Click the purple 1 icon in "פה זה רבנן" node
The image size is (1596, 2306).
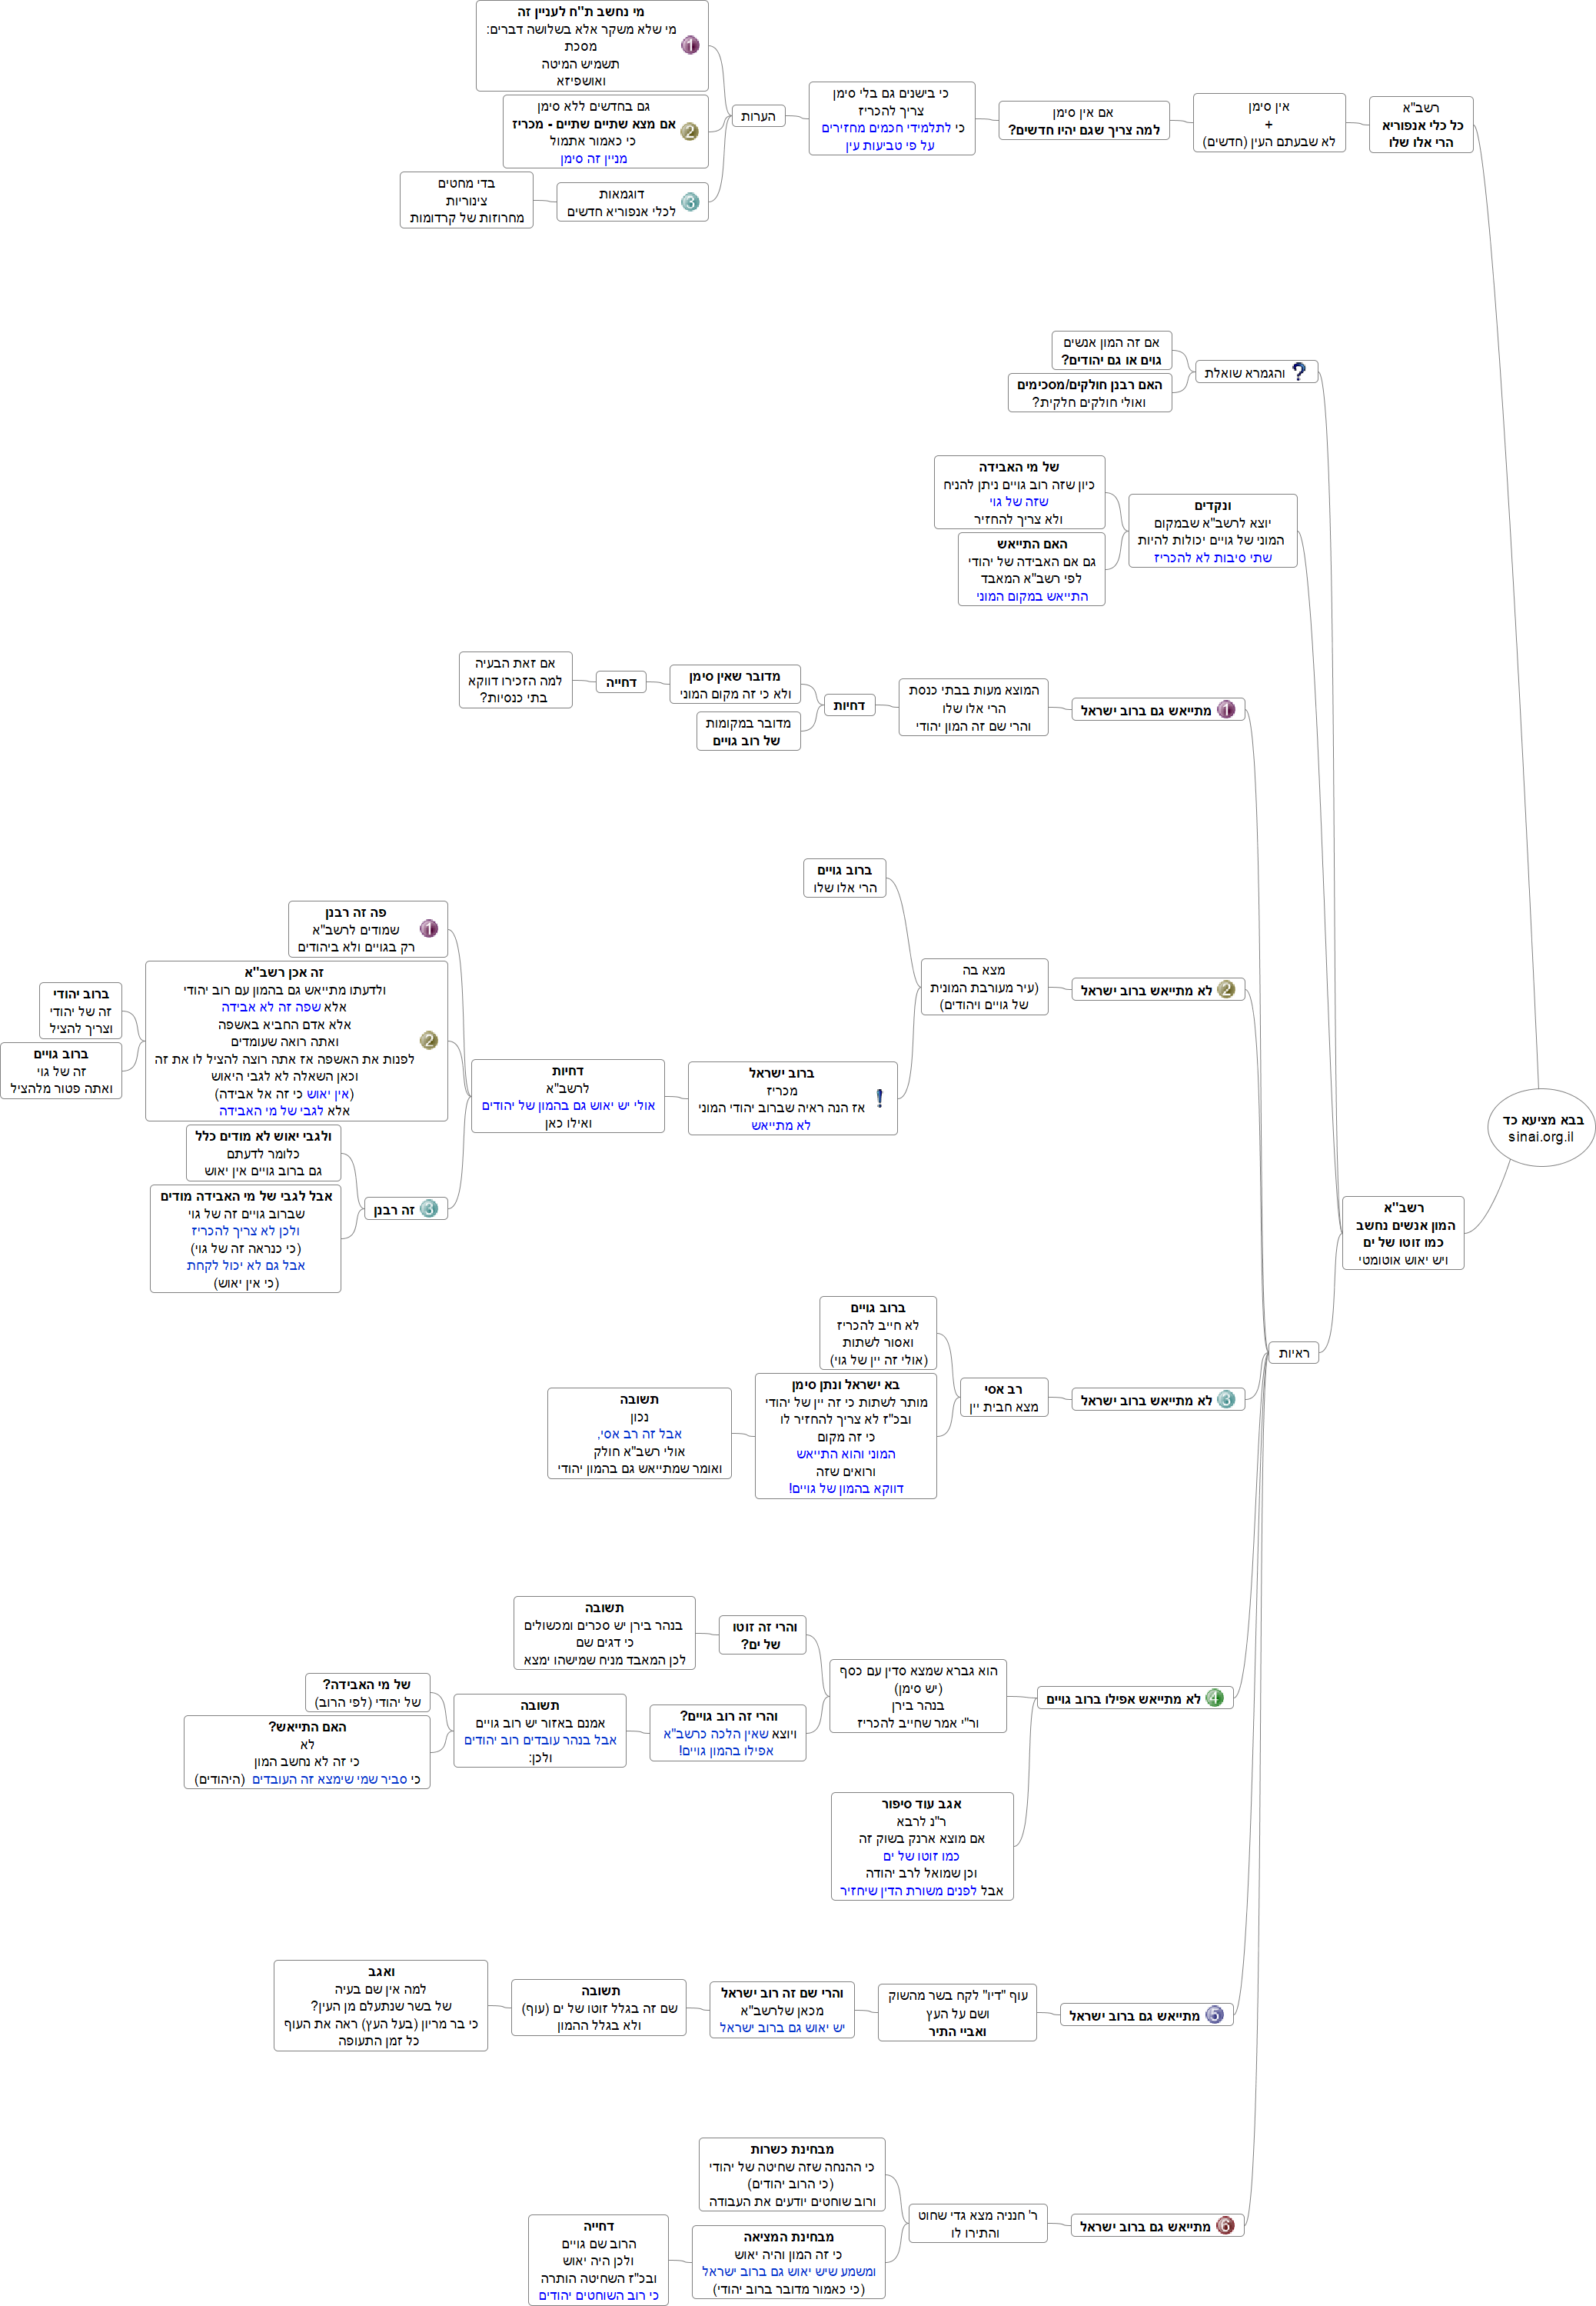pyautogui.click(x=429, y=928)
